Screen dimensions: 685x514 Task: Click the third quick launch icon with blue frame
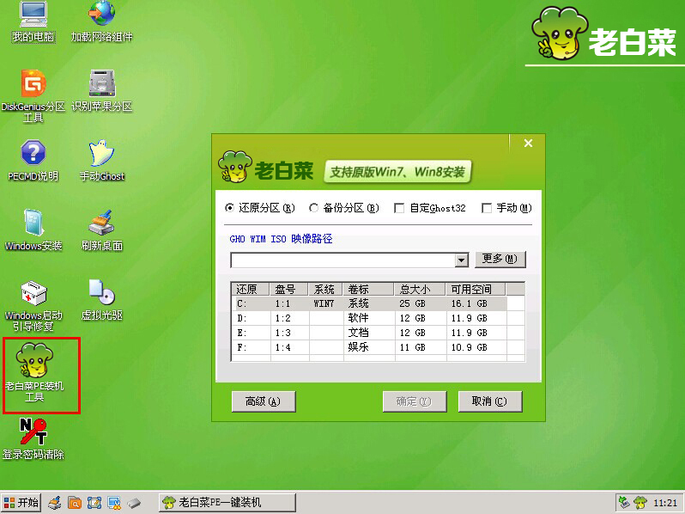point(94,503)
